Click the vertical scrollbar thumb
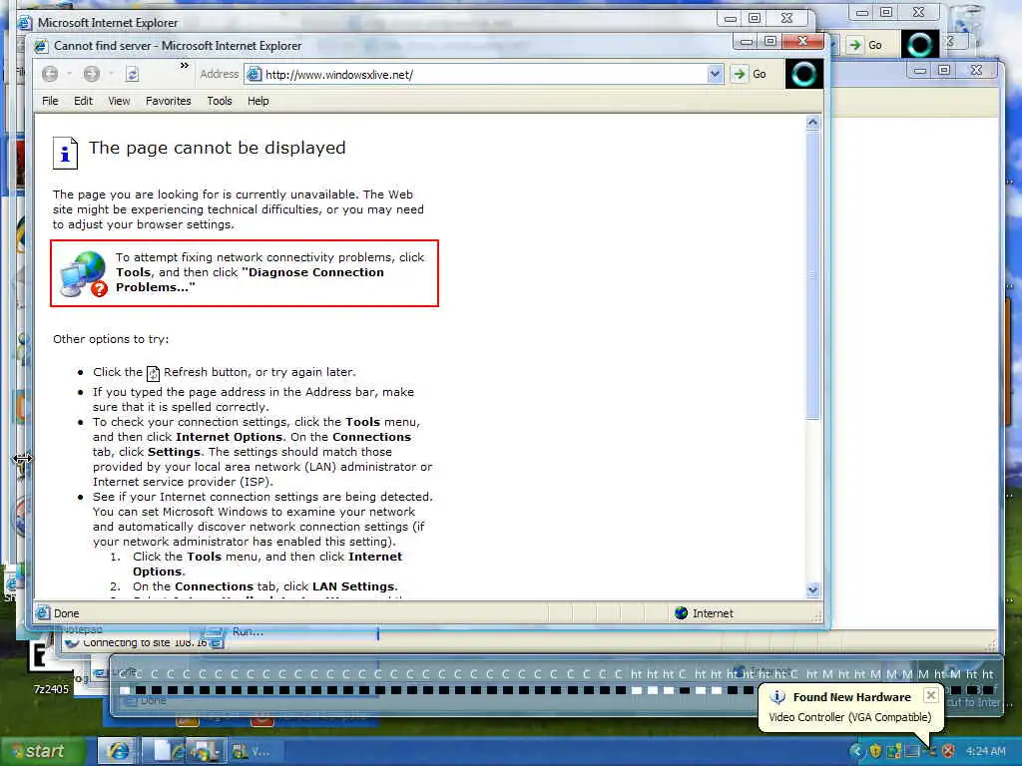 pyautogui.click(x=812, y=274)
